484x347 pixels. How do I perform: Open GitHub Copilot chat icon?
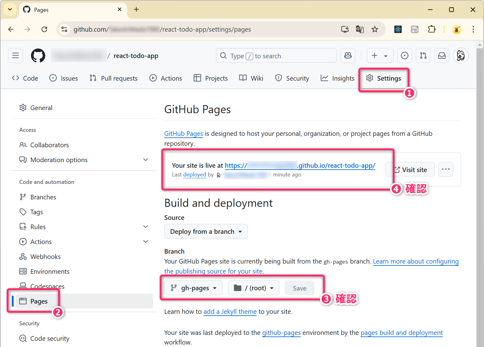click(x=348, y=56)
